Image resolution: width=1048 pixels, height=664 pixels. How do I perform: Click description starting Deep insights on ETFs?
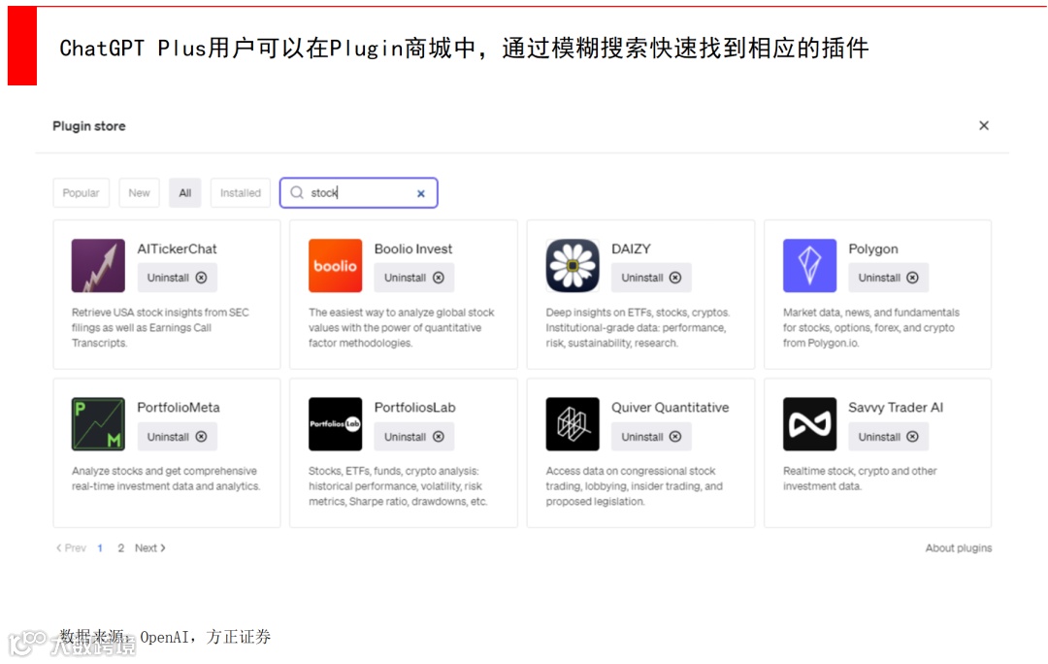click(x=638, y=328)
